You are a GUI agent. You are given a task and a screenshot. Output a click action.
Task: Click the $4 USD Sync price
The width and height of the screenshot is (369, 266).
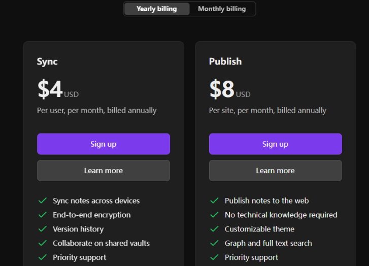58,89
